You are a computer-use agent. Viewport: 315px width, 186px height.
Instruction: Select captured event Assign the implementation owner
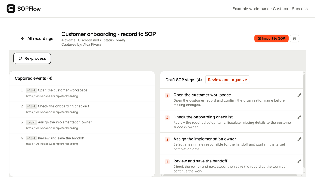(x=82, y=126)
